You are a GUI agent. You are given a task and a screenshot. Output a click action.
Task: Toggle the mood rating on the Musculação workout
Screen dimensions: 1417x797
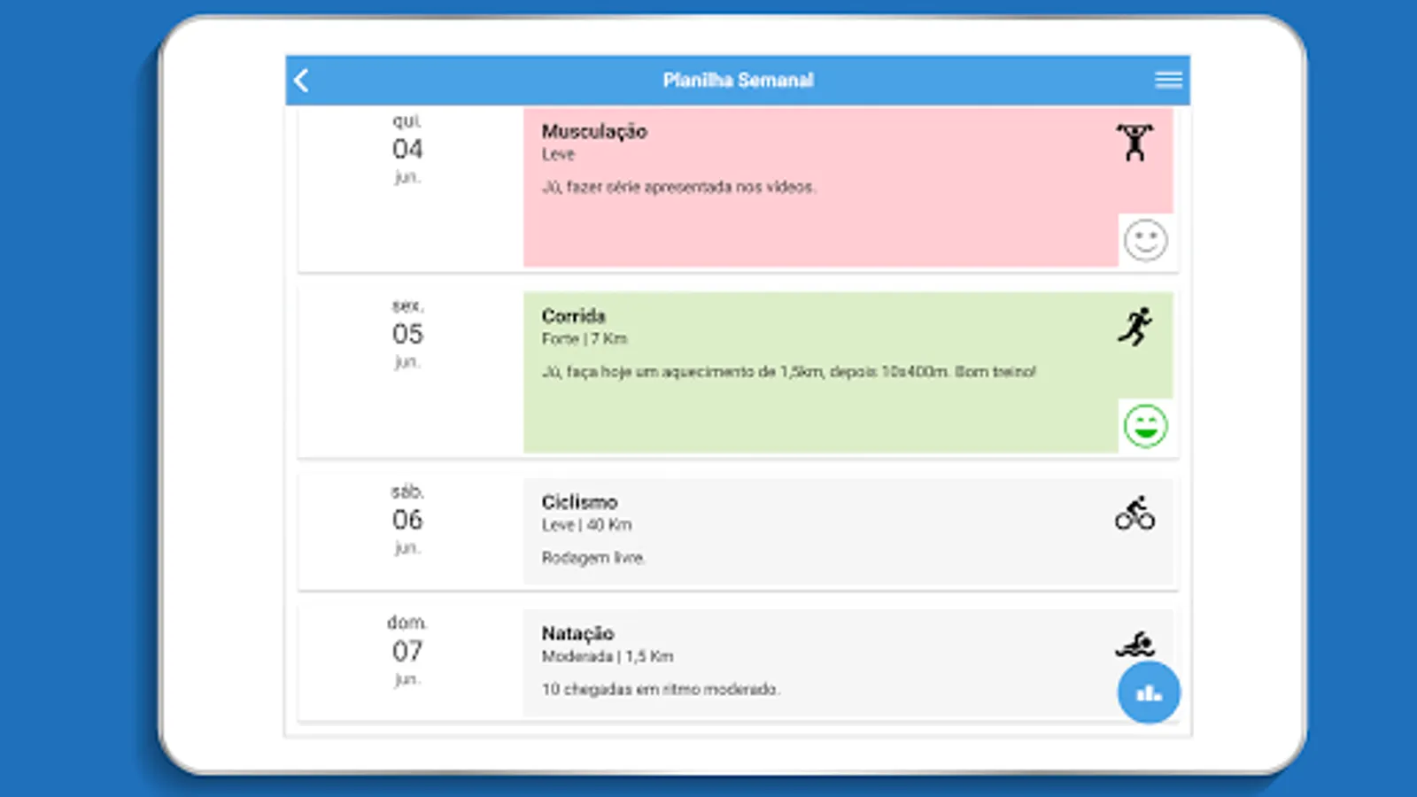1146,239
